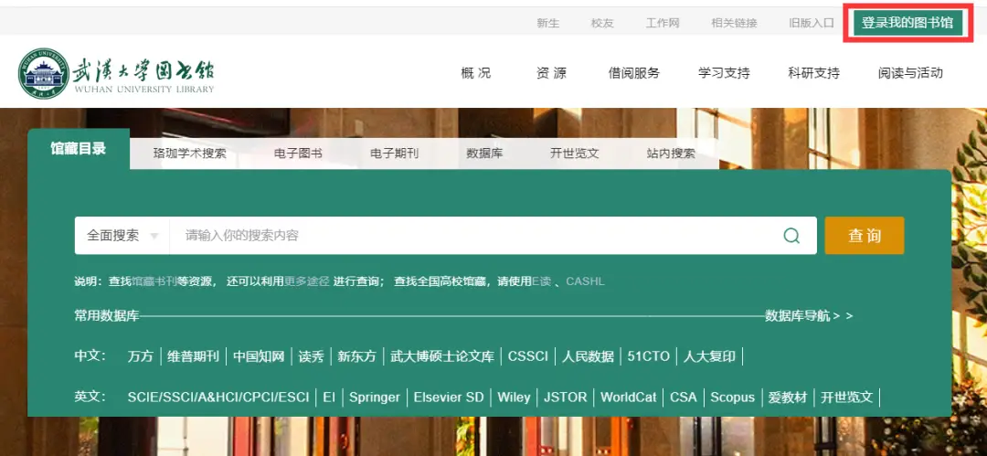The image size is (987, 456).
Task: Click the 校友 top link
Action: pyautogui.click(x=601, y=24)
